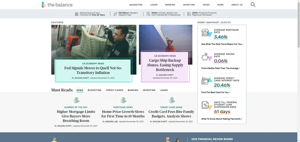Viewport: 300px width, 142px height.
Task: Click the piggy bank saving rate icon
Action: tap(205, 57)
